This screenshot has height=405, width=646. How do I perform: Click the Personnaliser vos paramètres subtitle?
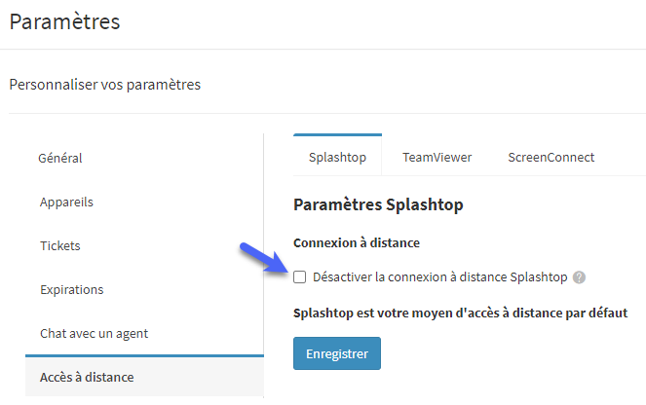(x=104, y=85)
